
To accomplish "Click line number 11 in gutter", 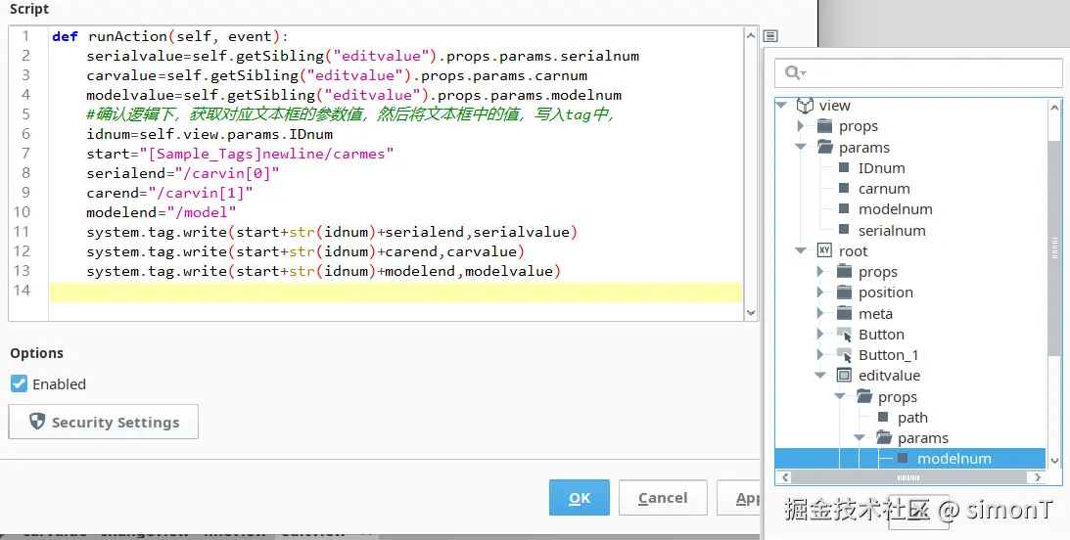I will click(x=22, y=232).
